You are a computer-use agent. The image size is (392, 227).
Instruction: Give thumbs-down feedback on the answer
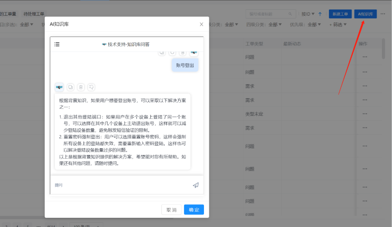[91, 87]
